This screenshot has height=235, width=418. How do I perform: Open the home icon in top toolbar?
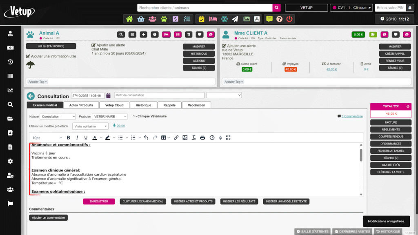pos(129,19)
